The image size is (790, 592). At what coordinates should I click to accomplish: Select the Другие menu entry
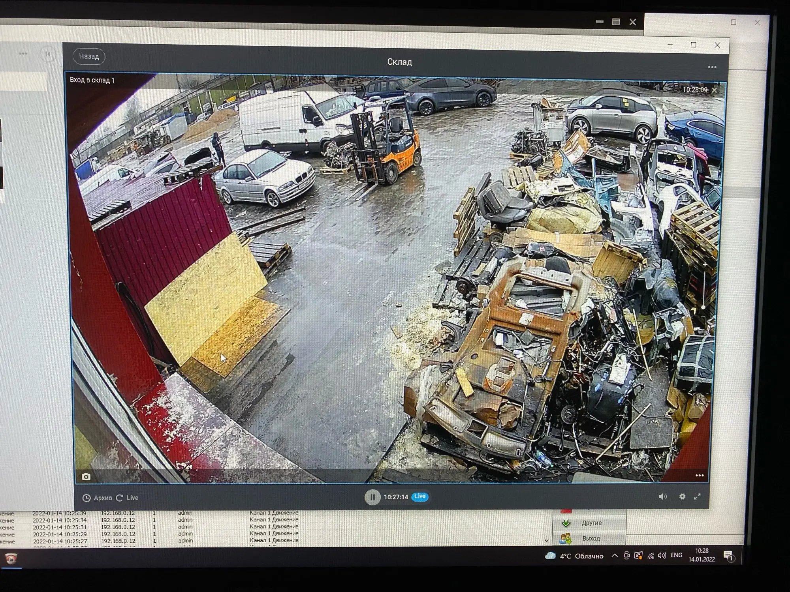point(591,523)
